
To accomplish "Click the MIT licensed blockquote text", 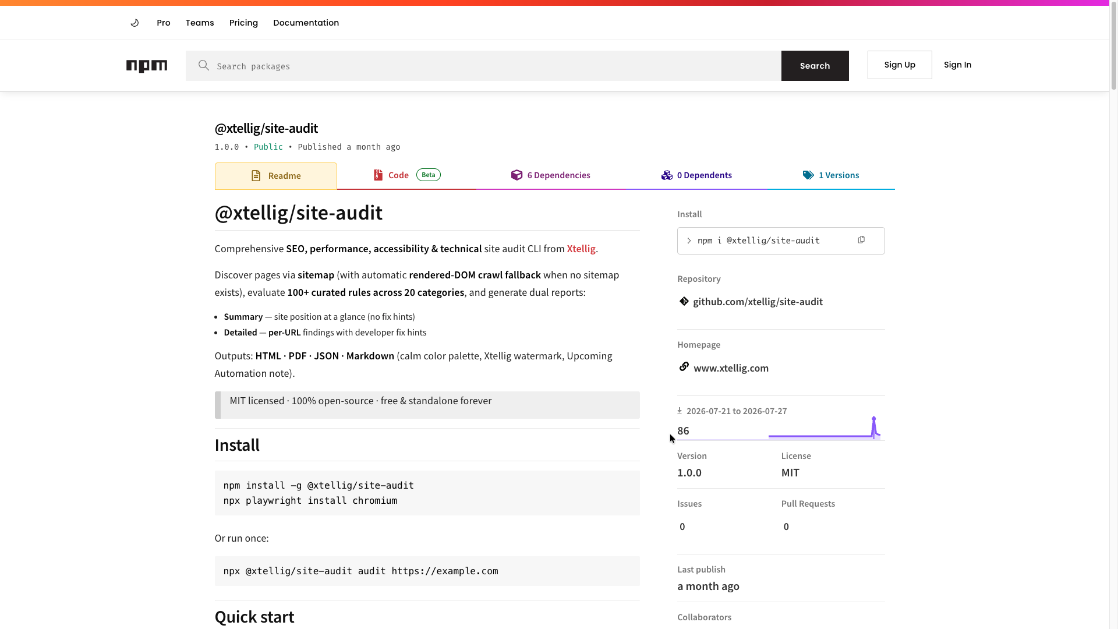I will click(360, 401).
